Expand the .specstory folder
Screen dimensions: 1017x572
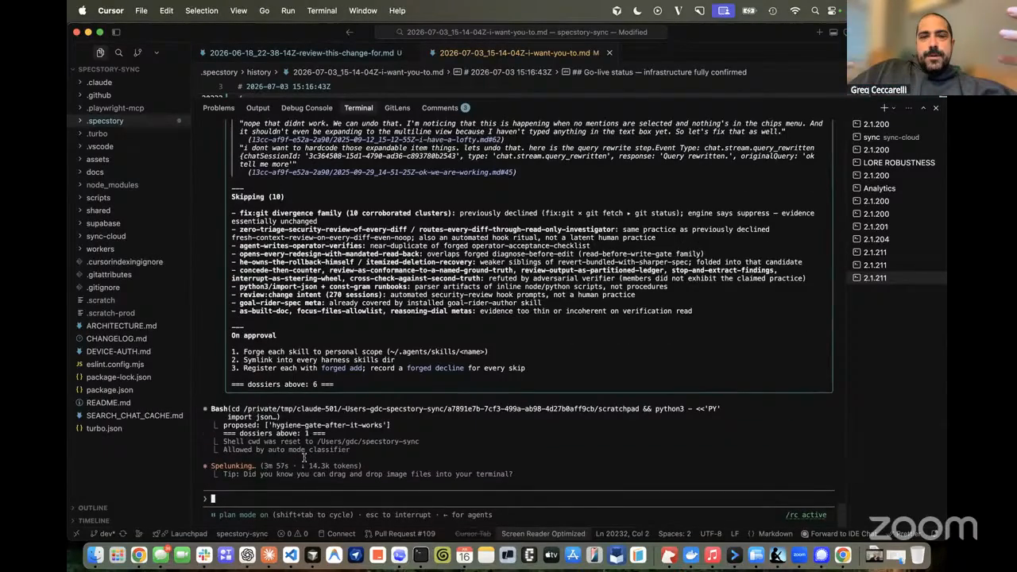click(106, 121)
